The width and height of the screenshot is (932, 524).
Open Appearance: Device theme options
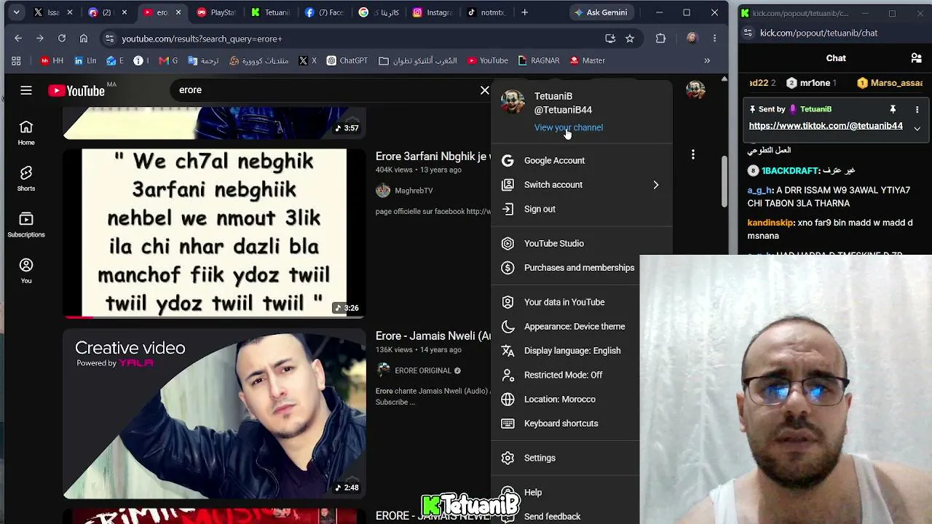[x=565, y=327]
